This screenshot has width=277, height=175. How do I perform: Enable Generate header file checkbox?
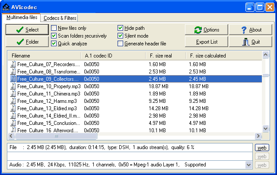pos(120,44)
